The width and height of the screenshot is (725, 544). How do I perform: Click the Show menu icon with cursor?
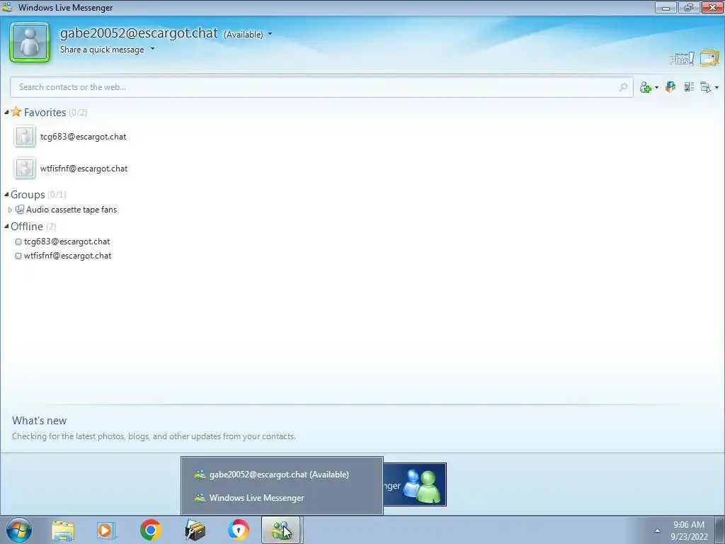click(x=706, y=87)
